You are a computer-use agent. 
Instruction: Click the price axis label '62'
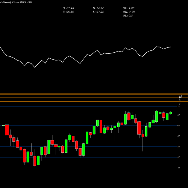coord(179,126)
